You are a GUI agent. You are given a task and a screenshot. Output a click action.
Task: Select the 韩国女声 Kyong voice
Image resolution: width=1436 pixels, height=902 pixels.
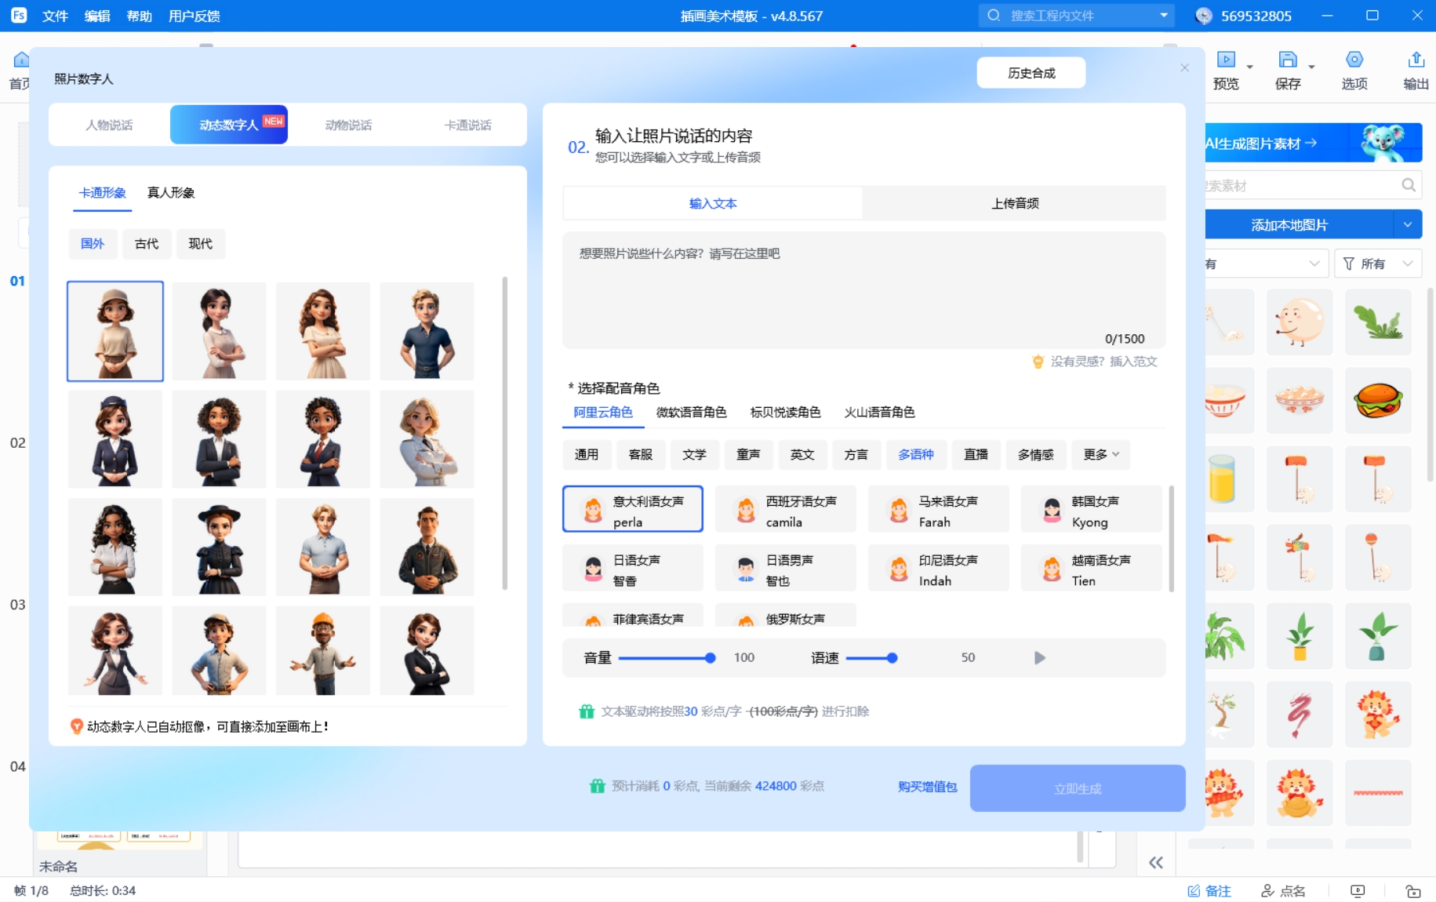(1090, 509)
